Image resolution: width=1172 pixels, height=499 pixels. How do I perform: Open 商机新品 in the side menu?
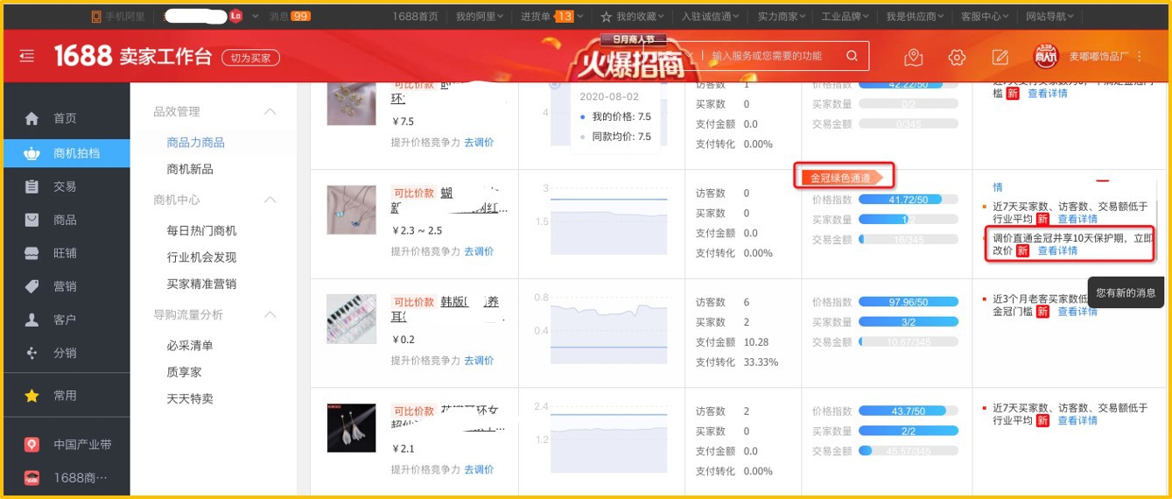click(x=190, y=169)
